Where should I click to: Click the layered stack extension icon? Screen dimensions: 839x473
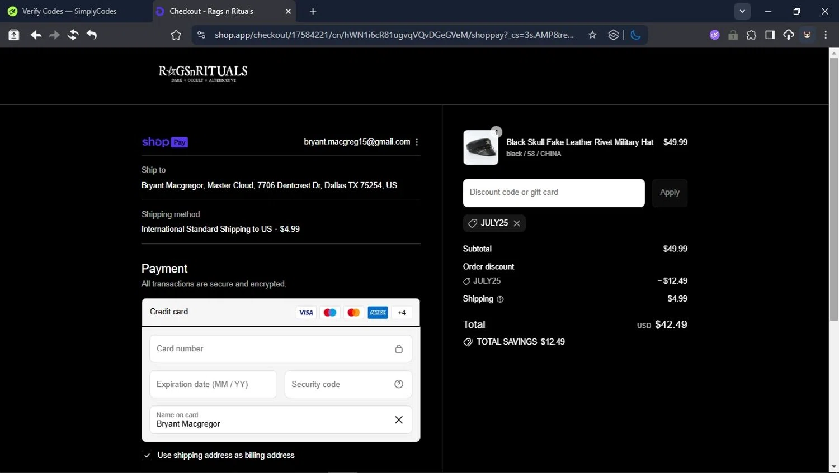click(614, 35)
